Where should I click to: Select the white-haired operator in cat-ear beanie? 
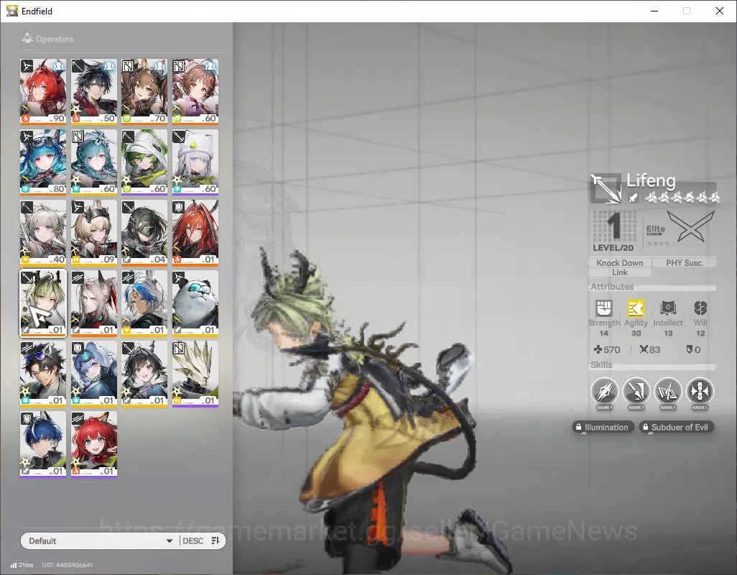pos(195,162)
